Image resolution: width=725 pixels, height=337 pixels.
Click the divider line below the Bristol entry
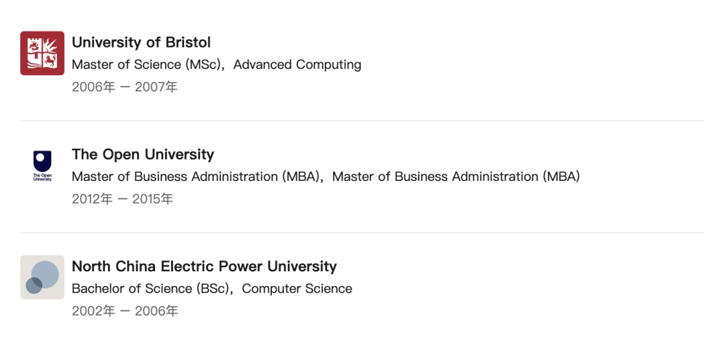point(362,121)
